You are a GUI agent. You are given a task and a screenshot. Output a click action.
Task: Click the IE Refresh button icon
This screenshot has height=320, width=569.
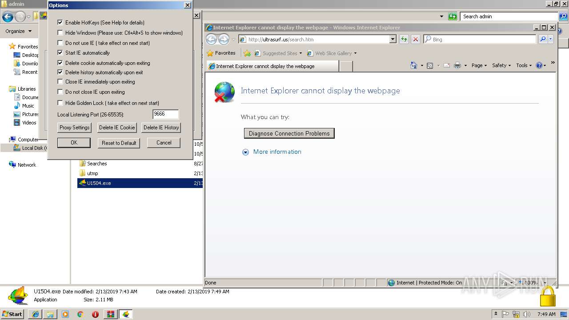click(x=404, y=39)
